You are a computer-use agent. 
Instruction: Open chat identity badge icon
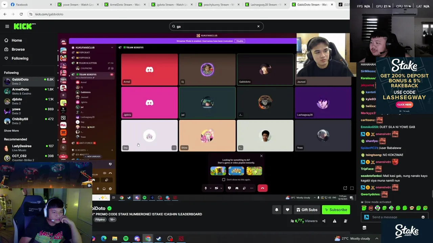(366, 217)
